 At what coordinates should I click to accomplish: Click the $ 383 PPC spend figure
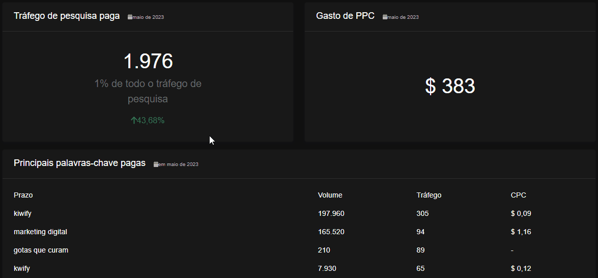450,87
